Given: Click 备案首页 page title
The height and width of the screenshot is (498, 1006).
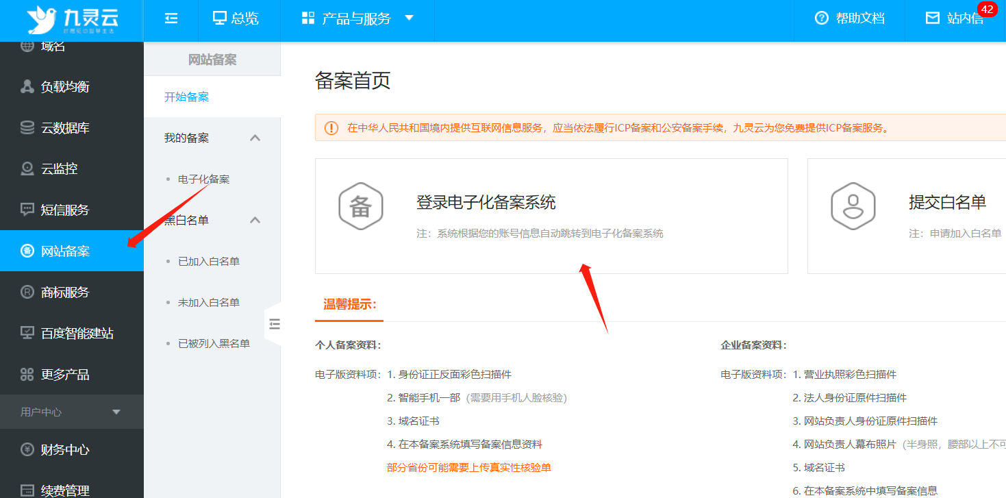Looking at the screenshot, I should [353, 81].
